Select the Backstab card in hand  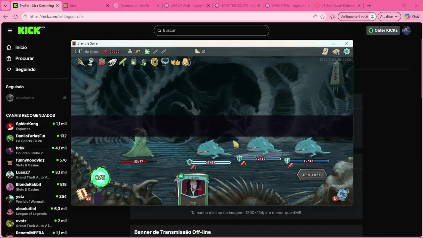tap(193, 189)
